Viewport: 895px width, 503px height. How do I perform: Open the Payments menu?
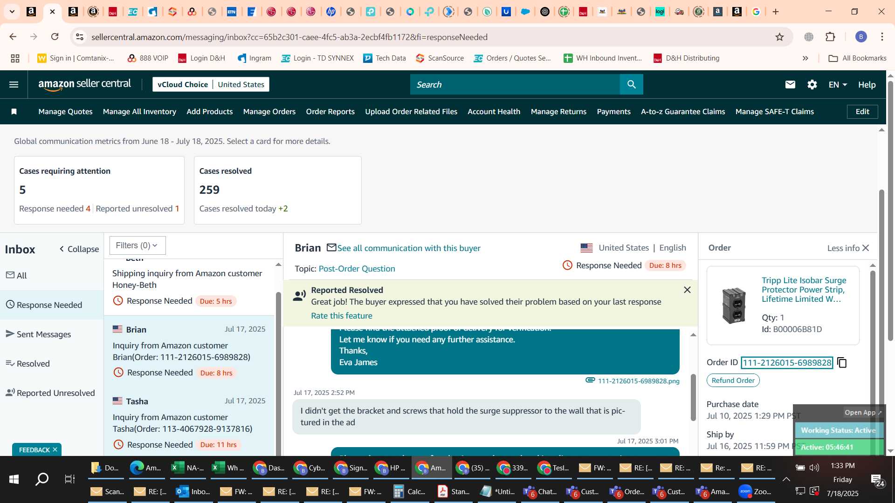613,111
